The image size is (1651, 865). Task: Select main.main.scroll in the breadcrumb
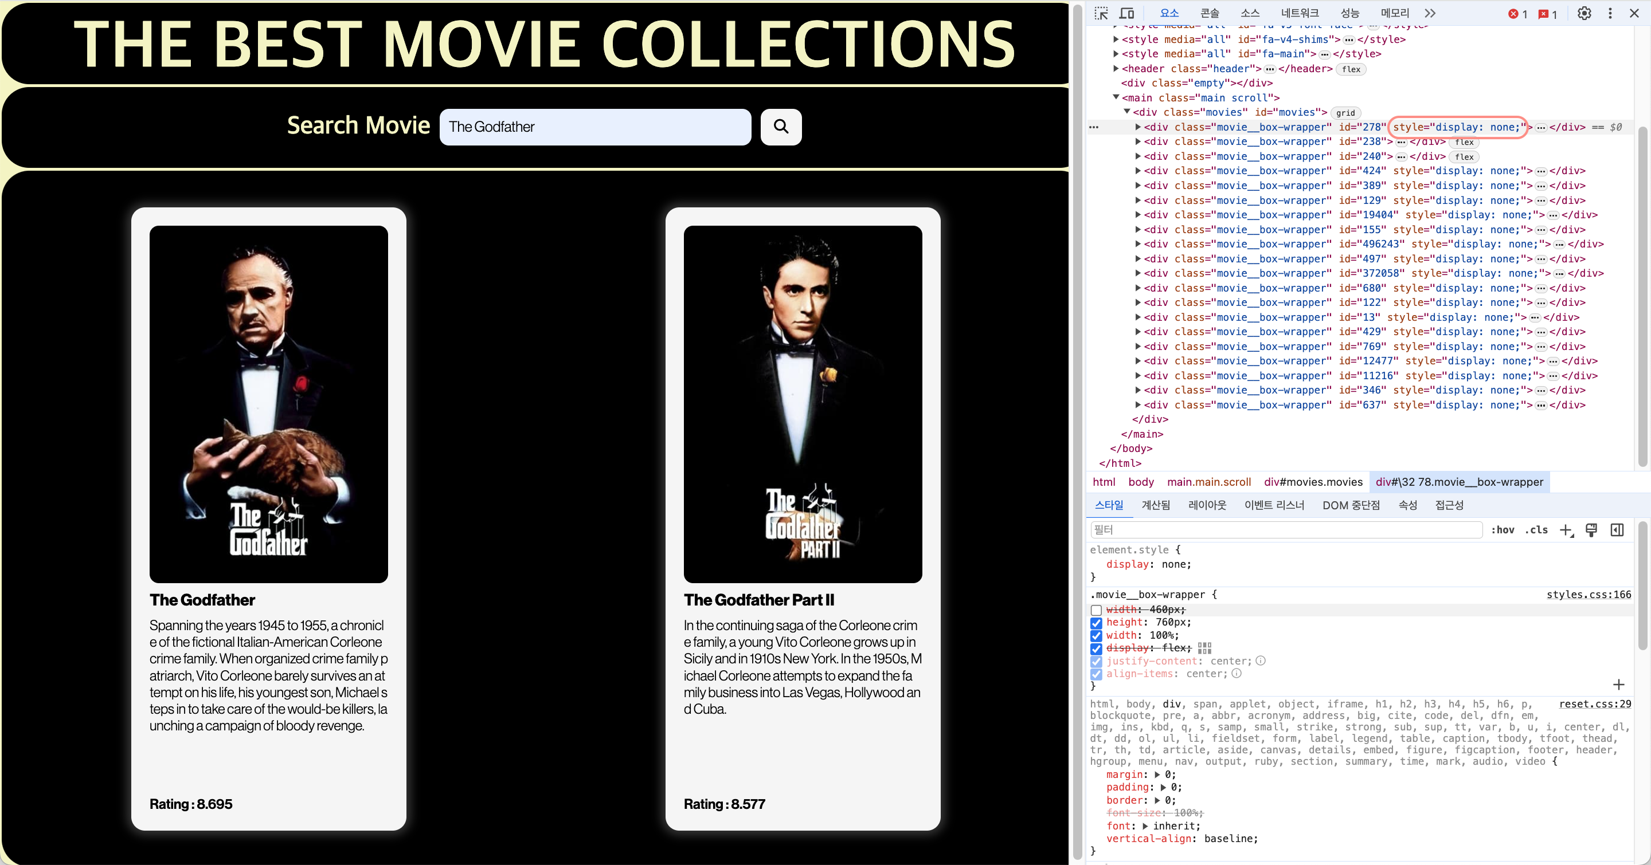(1209, 482)
